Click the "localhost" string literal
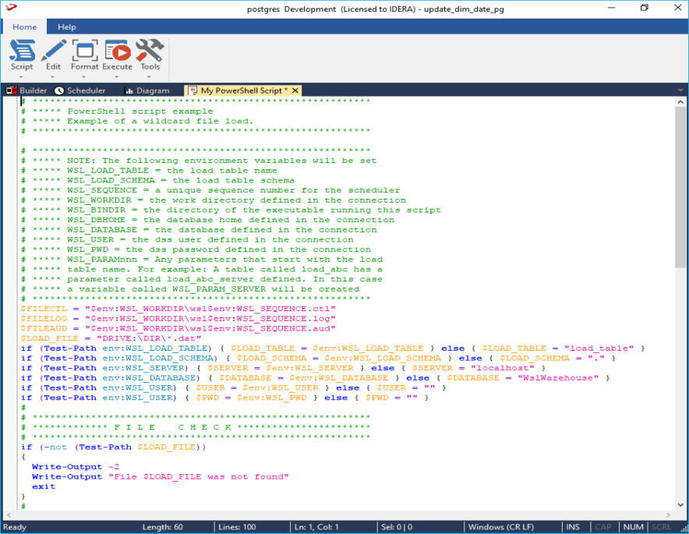 tap(503, 368)
